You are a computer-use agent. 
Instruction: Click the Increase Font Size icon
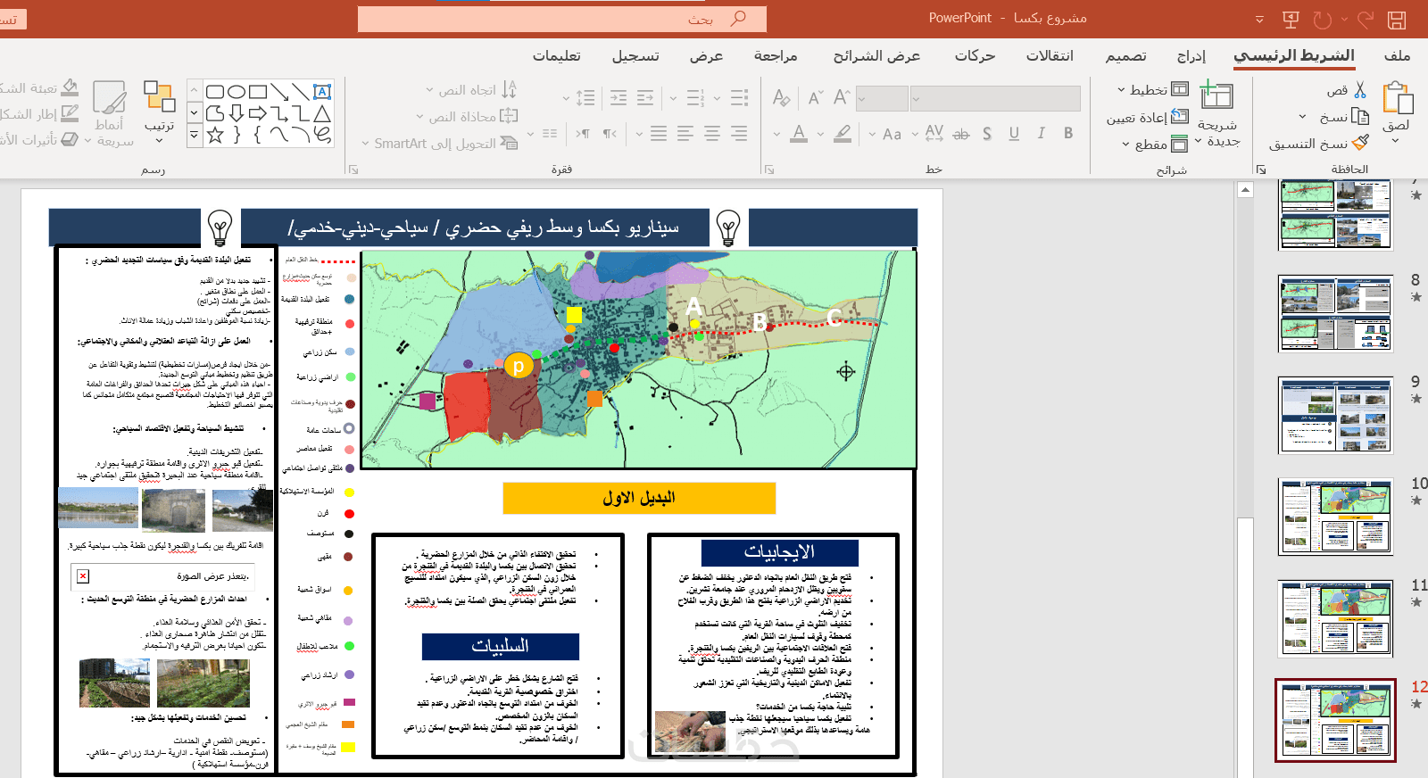(842, 97)
